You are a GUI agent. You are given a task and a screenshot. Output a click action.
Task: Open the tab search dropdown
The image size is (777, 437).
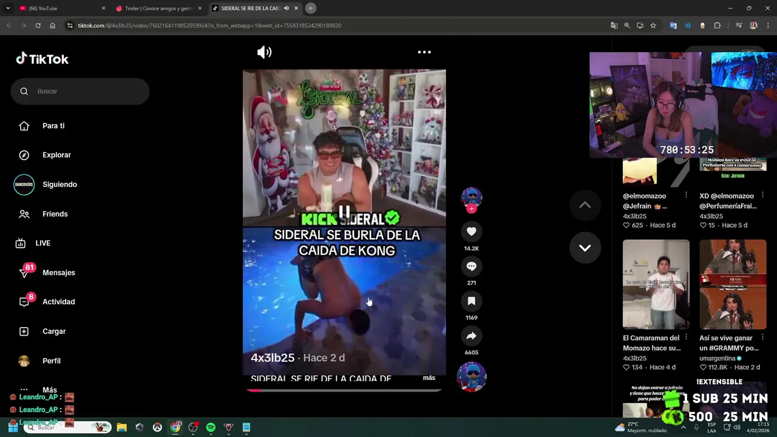point(7,8)
